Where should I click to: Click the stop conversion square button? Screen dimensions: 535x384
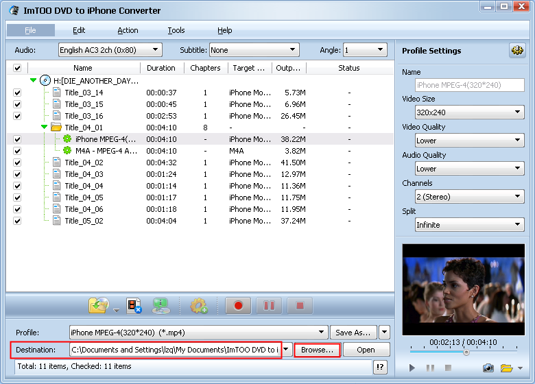(x=300, y=306)
